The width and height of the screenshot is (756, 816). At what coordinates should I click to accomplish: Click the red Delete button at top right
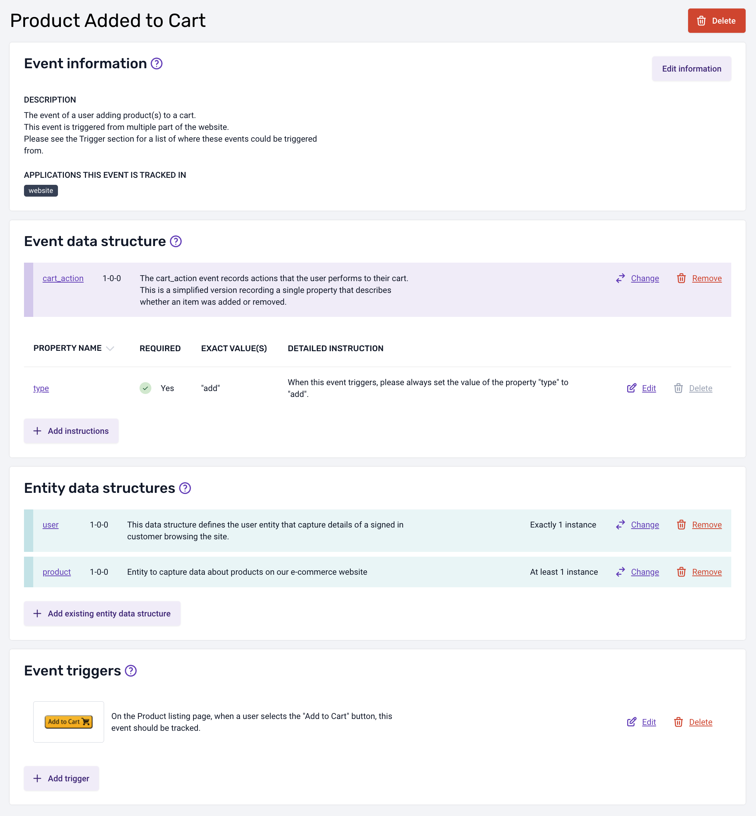pos(717,20)
